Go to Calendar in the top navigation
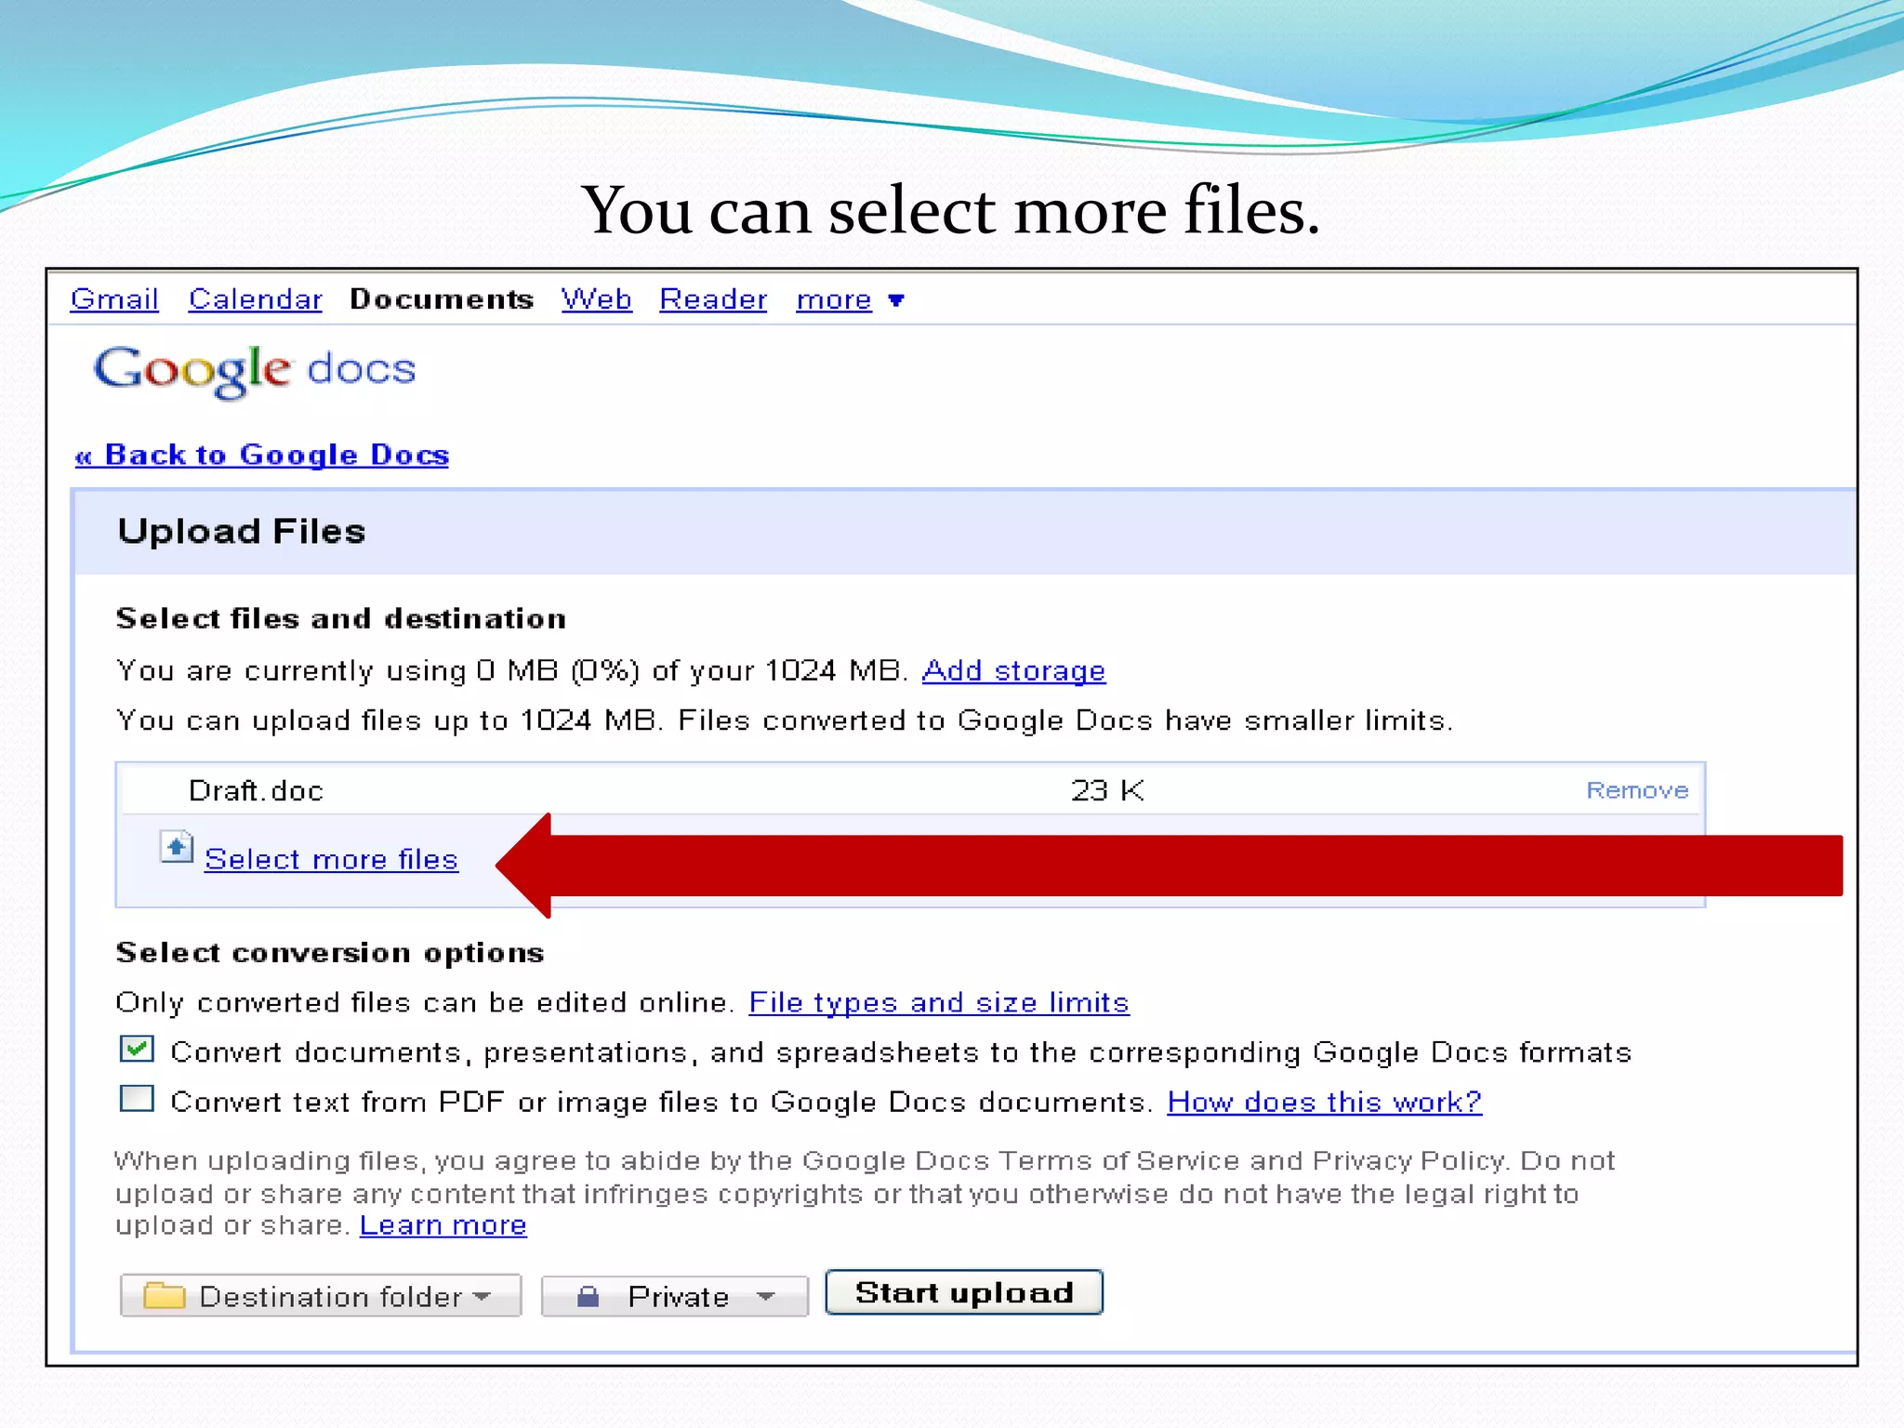Screen dimensions: 1904x1428 pyautogui.click(x=255, y=299)
